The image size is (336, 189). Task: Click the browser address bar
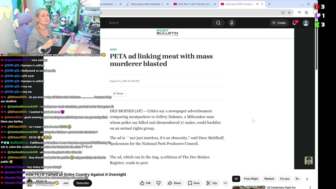coord(189,12)
